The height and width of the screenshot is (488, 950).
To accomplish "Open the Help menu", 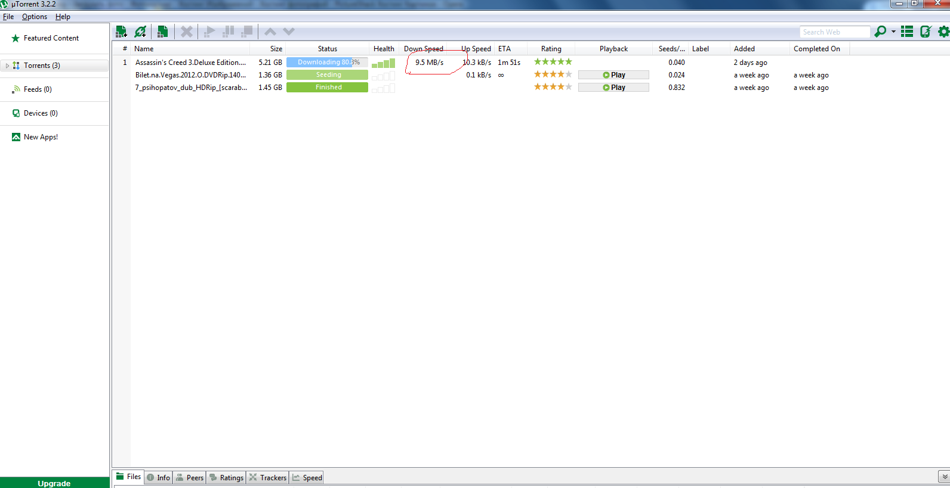I will pos(63,17).
